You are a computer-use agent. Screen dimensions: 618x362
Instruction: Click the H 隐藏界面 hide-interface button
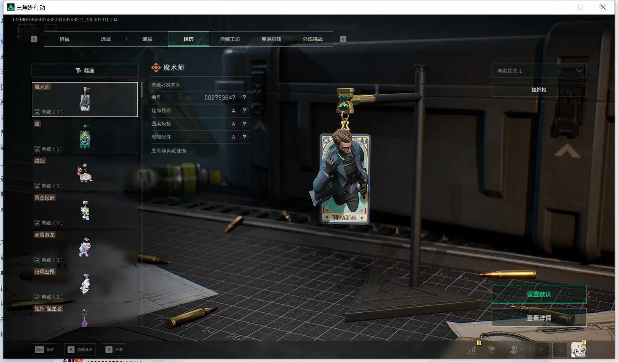[80, 349]
